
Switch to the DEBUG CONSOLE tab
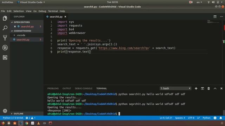pos(84,89)
